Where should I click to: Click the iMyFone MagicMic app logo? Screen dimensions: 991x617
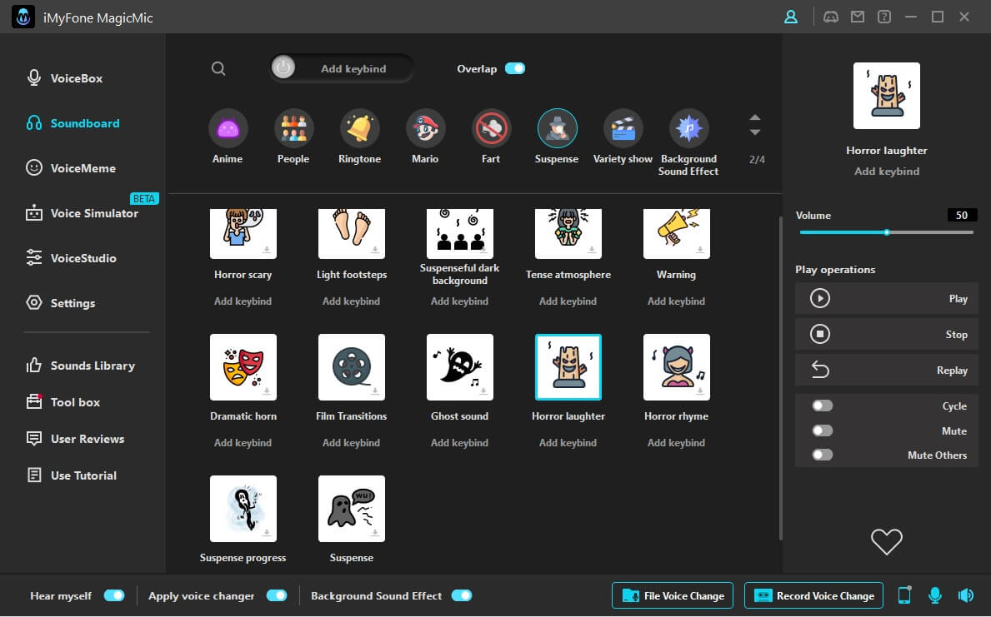pyautogui.click(x=23, y=17)
